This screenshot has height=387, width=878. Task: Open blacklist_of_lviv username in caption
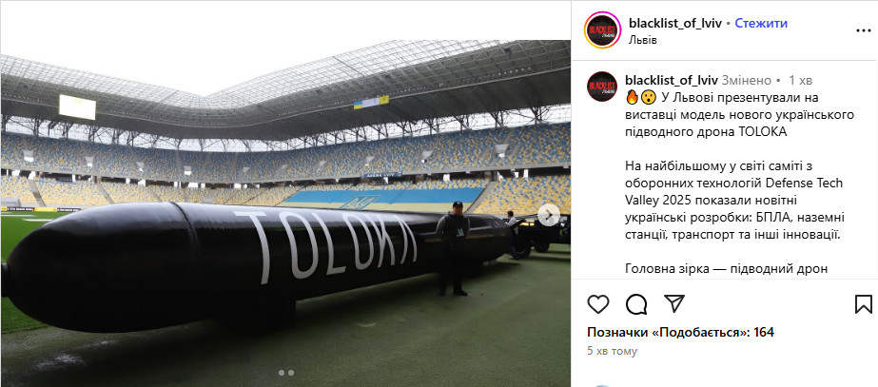[x=672, y=80]
